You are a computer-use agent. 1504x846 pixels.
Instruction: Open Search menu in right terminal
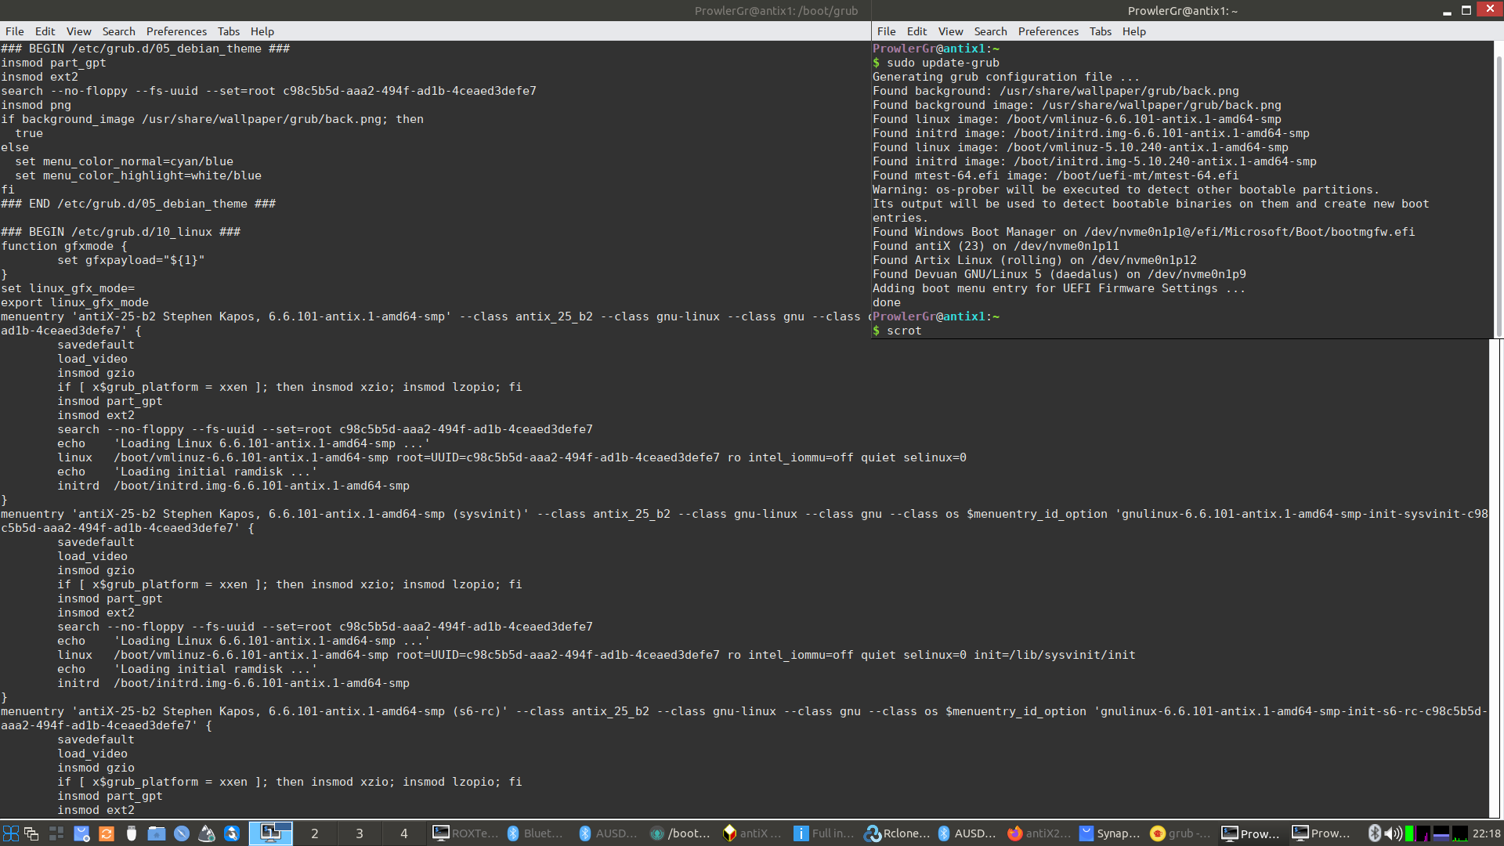pos(990,31)
